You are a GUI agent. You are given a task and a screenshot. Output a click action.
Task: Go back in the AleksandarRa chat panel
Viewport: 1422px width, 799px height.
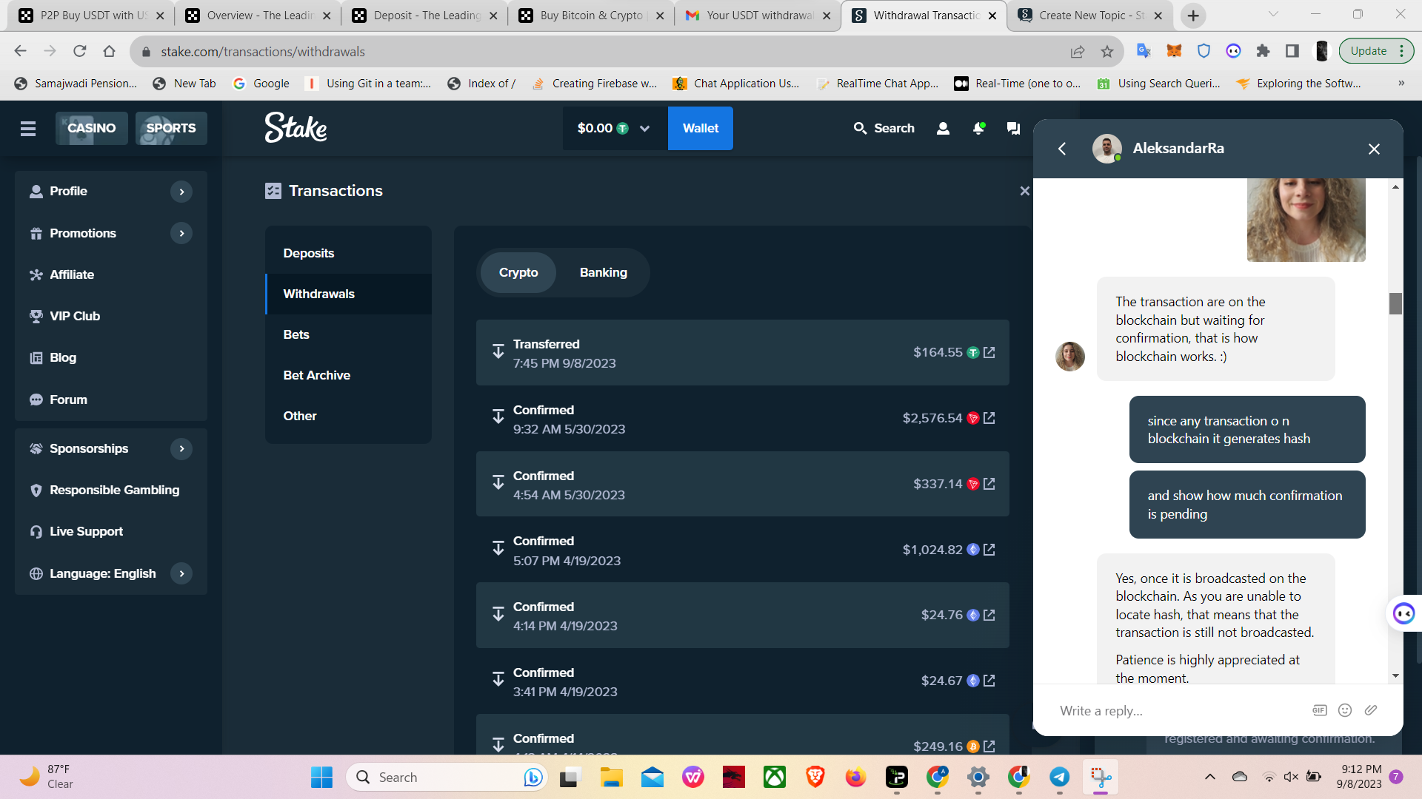click(1062, 149)
